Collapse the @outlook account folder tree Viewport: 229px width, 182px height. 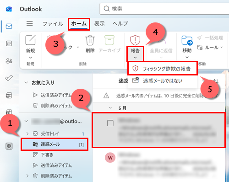click(x=26, y=121)
